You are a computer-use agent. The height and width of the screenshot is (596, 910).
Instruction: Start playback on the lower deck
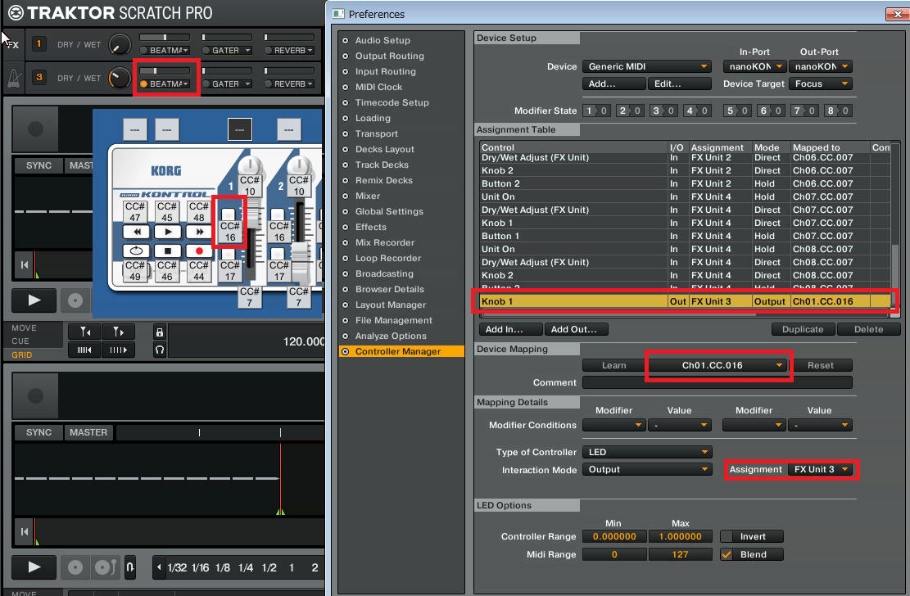(34, 567)
